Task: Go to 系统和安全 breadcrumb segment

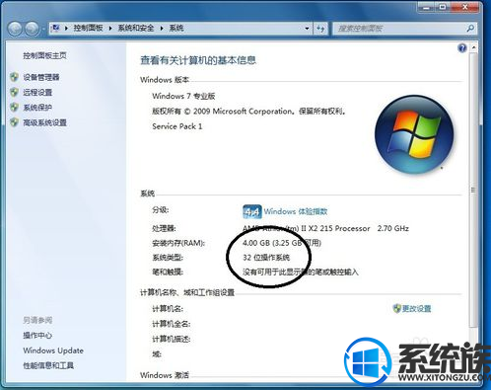Action: coord(136,29)
